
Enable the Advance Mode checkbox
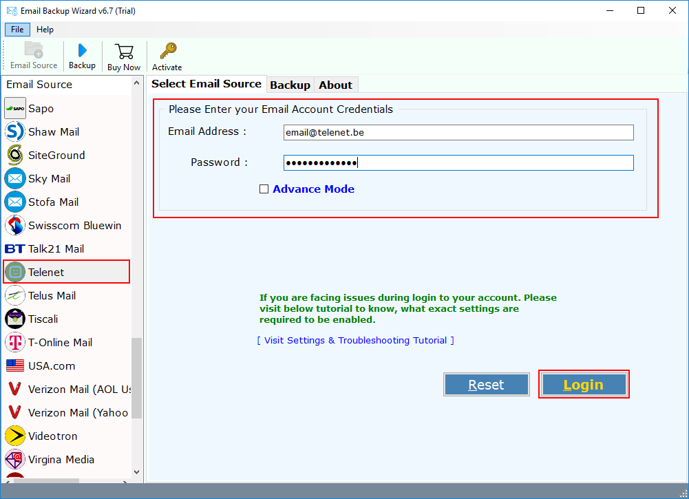[x=264, y=189]
